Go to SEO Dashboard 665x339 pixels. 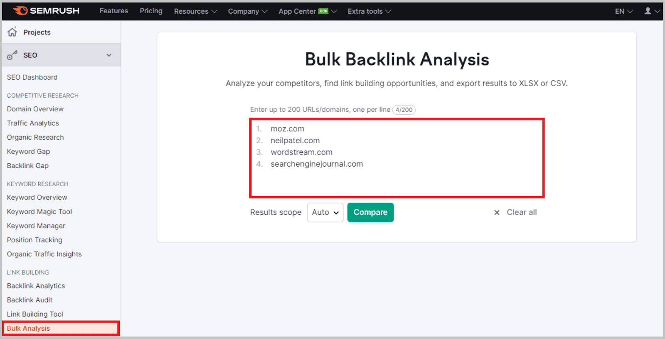point(32,77)
